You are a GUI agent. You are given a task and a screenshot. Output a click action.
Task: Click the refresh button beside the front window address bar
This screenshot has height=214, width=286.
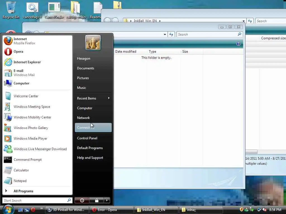pyautogui.click(x=171, y=34)
